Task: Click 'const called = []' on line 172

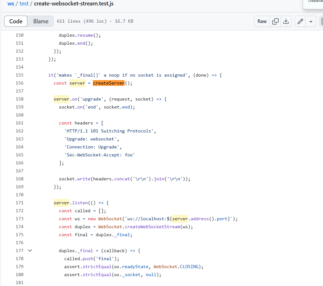Action: [82, 211]
